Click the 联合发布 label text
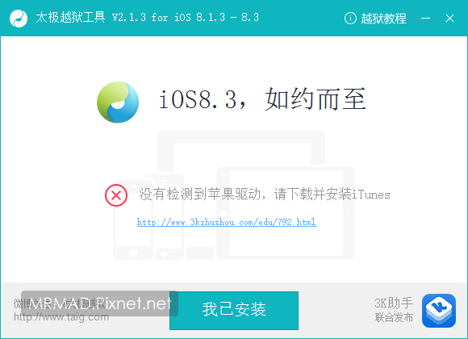This screenshot has height=339, width=468. [394, 317]
